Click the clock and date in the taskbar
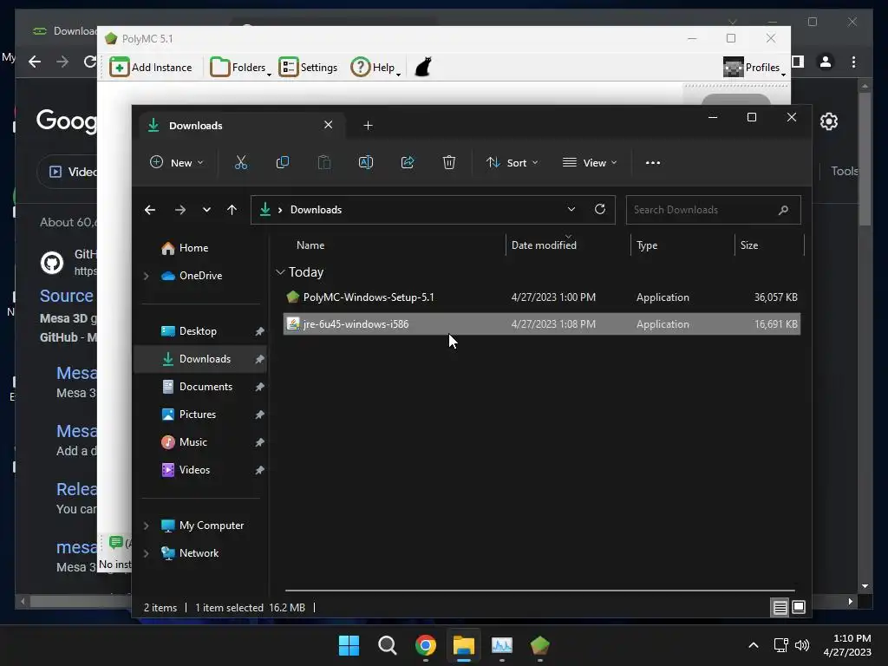 click(x=847, y=645)
